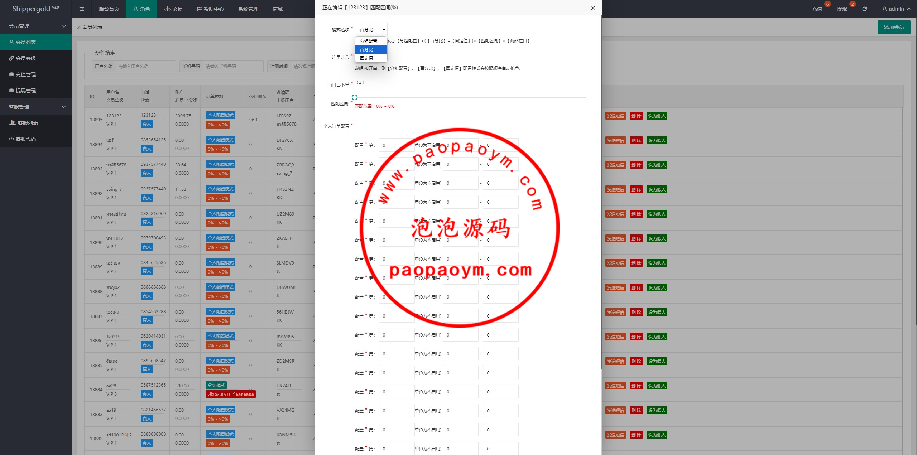Click the VIP 3 level of user aa28
Screen dimensions: 917x455
pos(111,394)
